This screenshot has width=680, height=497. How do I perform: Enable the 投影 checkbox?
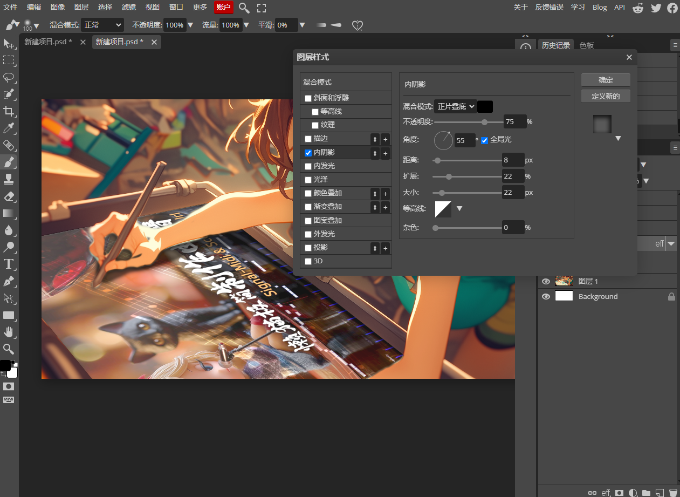[308, 248]
